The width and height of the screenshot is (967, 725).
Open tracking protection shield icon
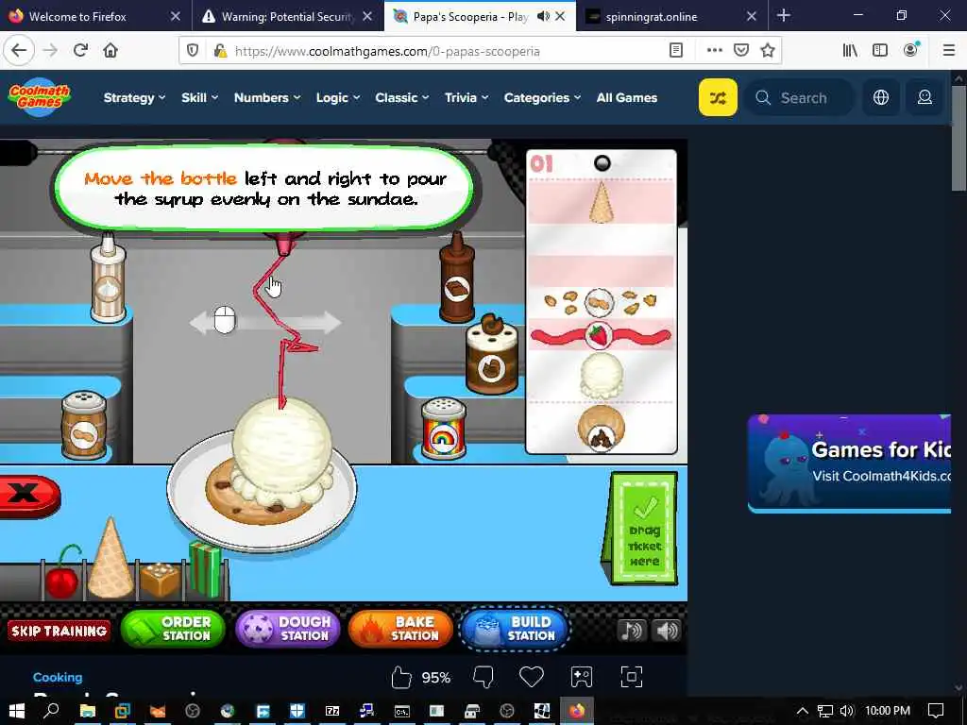click(193, 51)
